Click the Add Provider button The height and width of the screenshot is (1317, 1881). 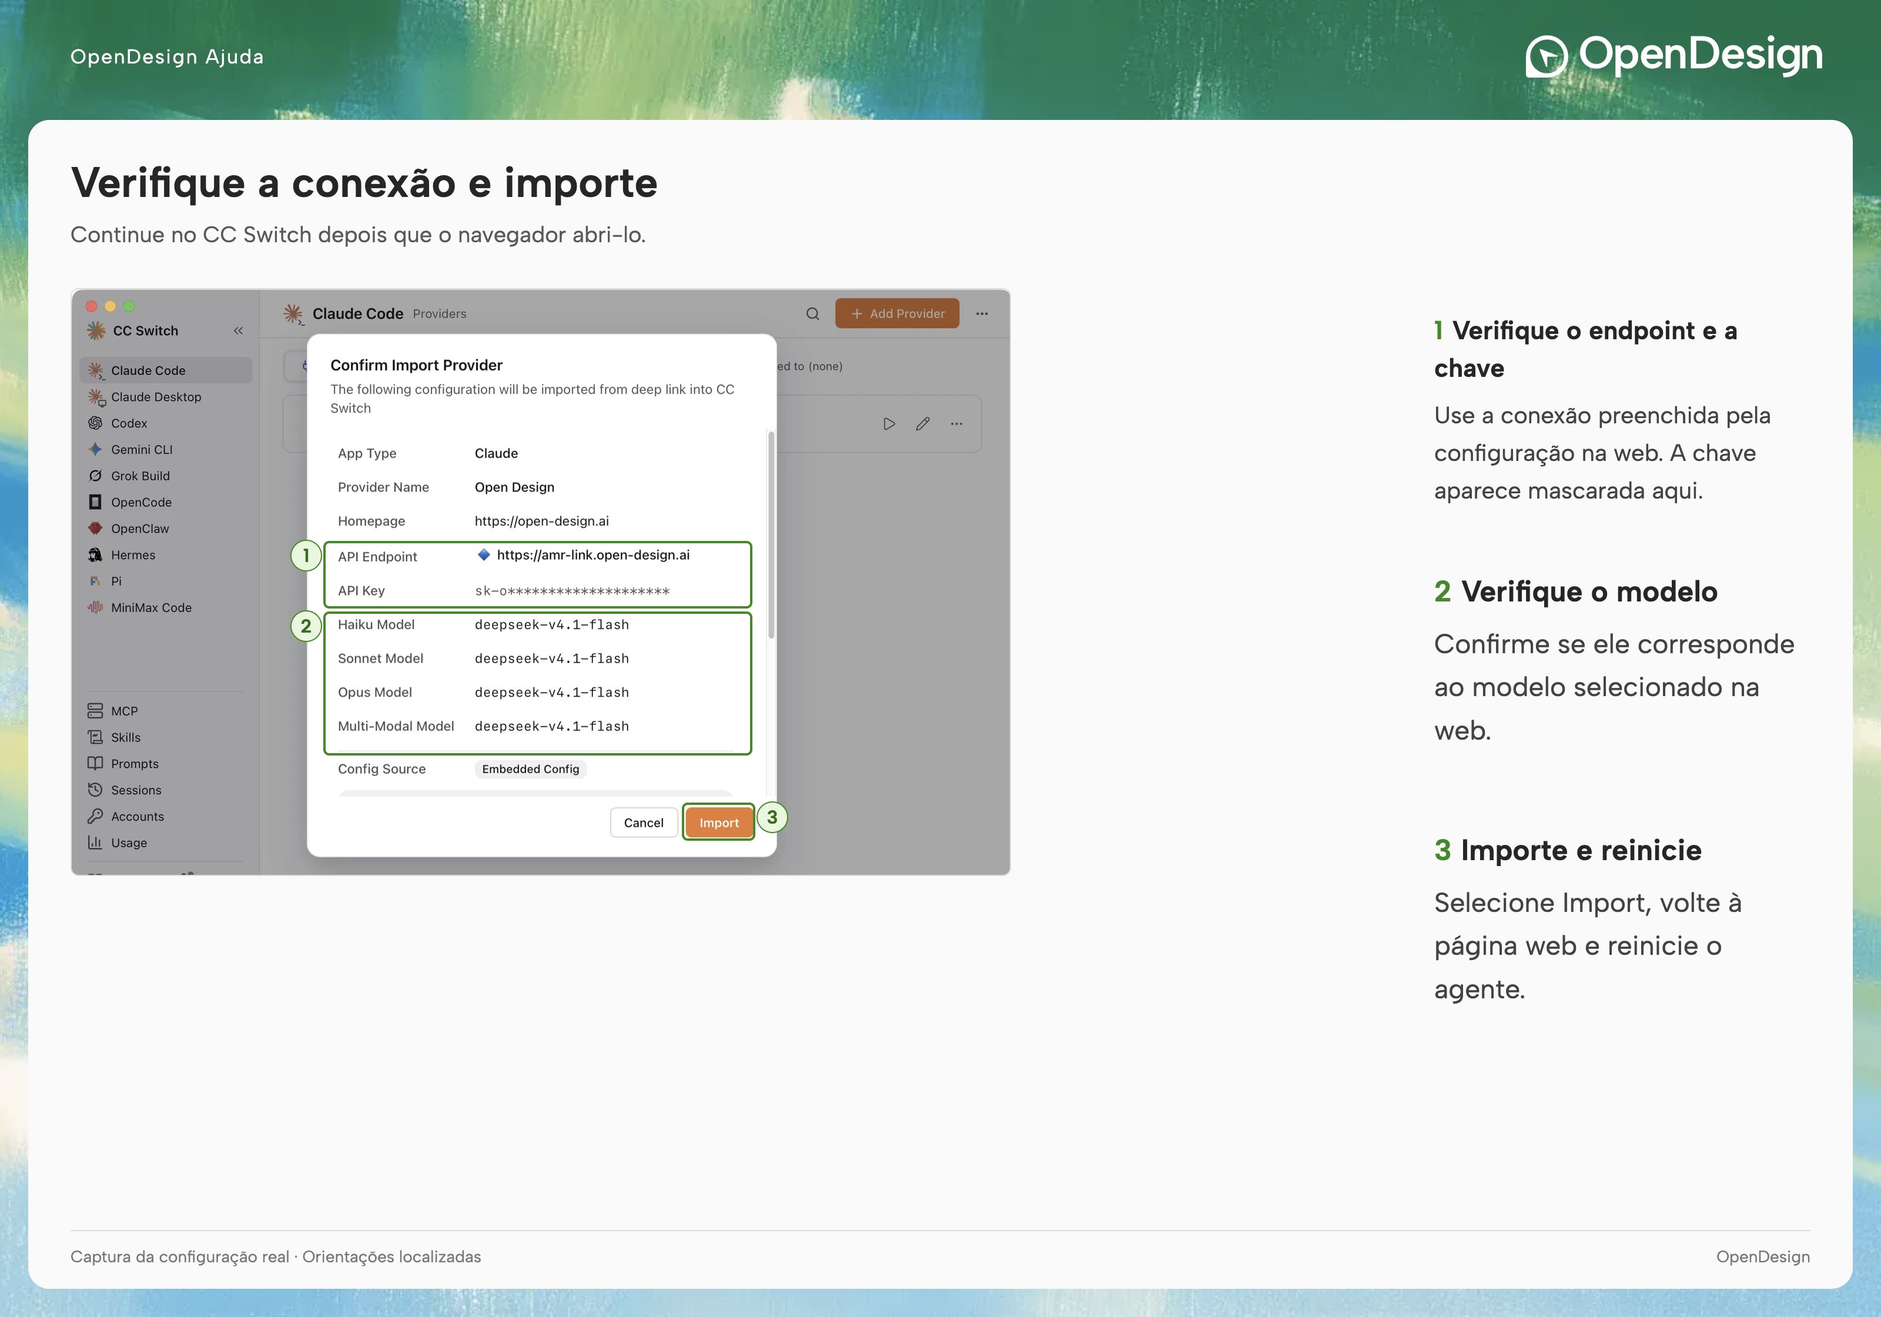coord(897,314)
